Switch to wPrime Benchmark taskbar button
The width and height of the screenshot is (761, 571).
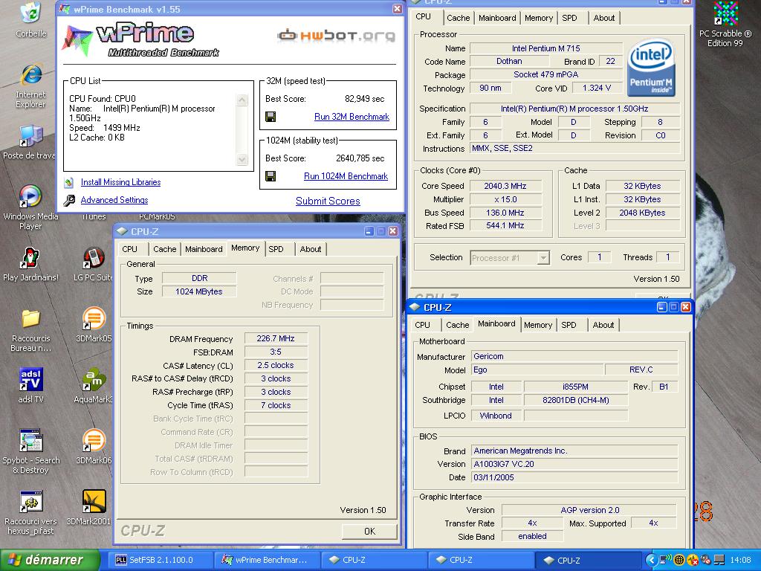[267, 560]
